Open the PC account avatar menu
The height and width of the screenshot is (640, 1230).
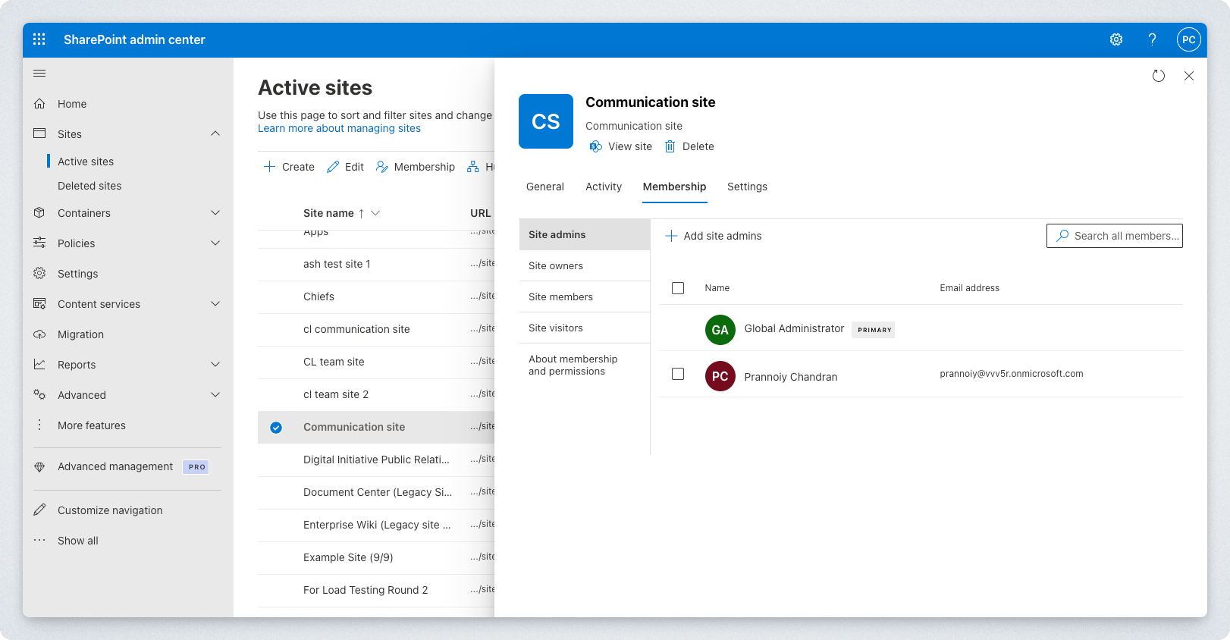1189,39
